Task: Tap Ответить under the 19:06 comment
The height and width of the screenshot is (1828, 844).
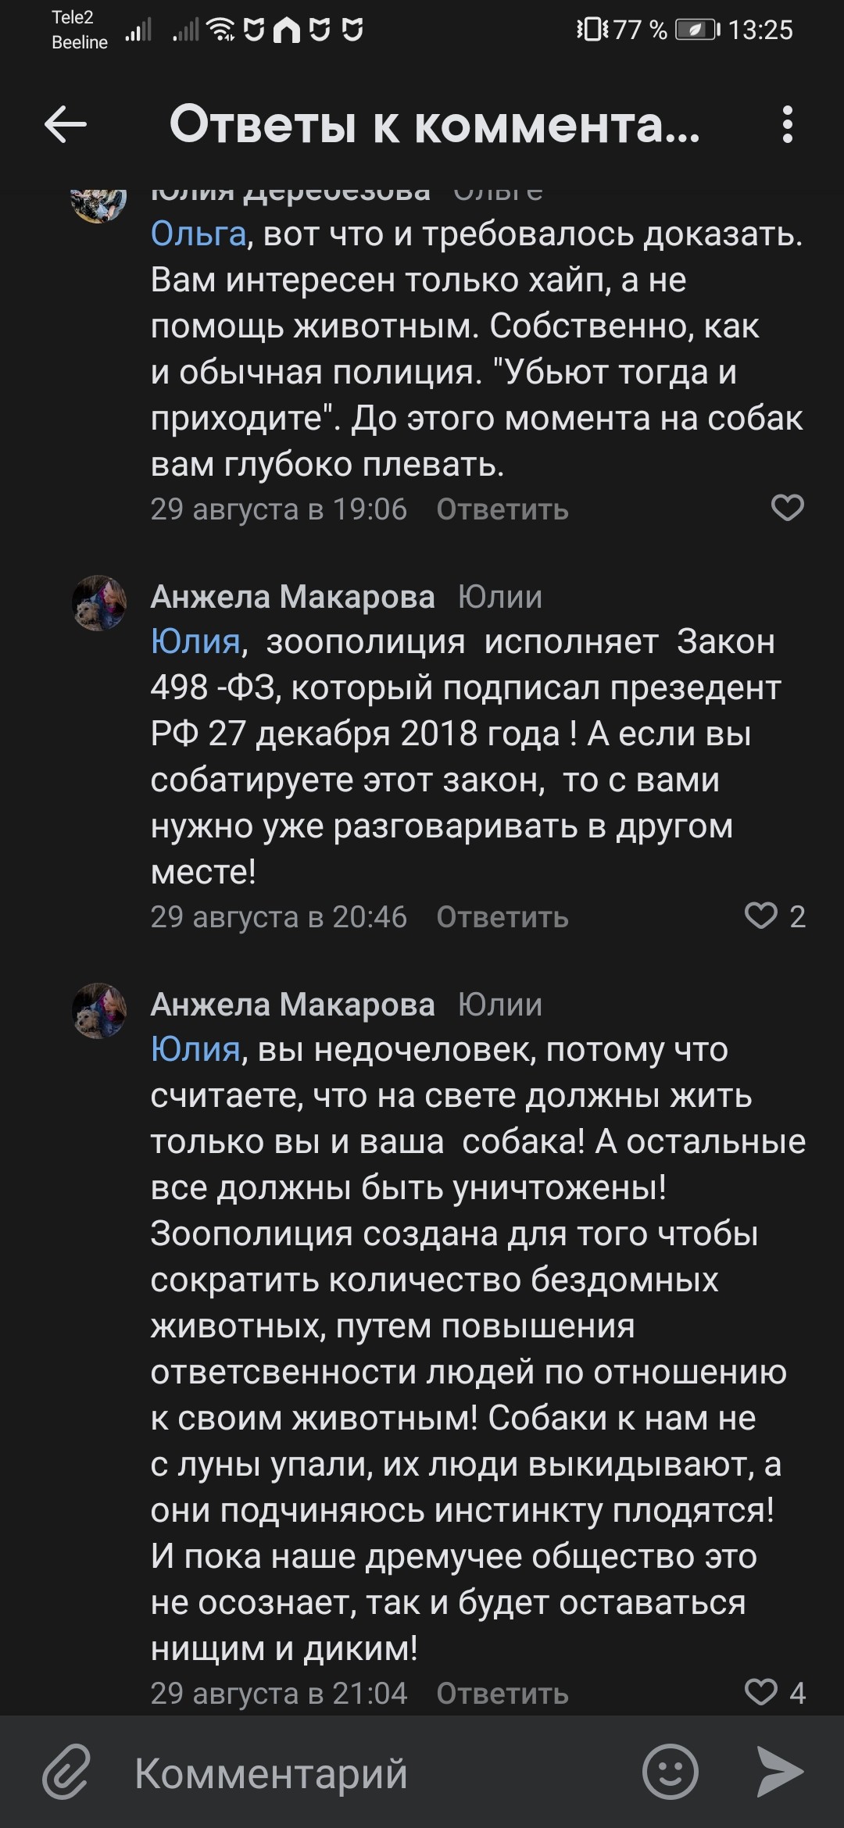Action: click(502, 509)
